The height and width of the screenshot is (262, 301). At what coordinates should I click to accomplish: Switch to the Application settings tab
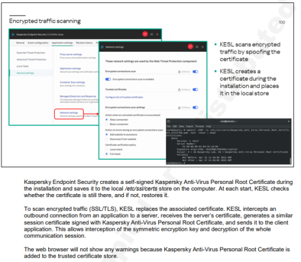[x=62, y=43]
